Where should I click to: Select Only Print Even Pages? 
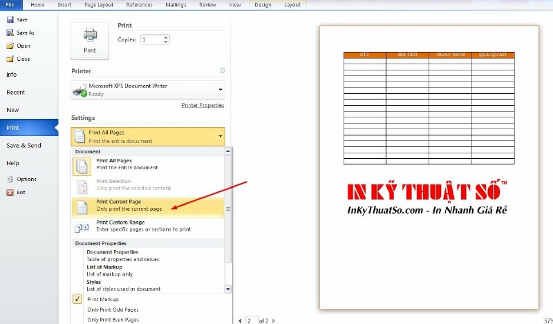113,320
